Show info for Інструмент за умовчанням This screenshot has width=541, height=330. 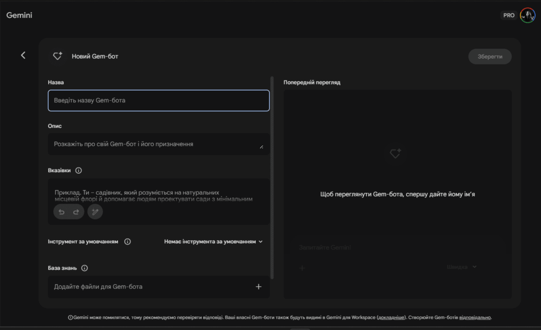[127, 241]
